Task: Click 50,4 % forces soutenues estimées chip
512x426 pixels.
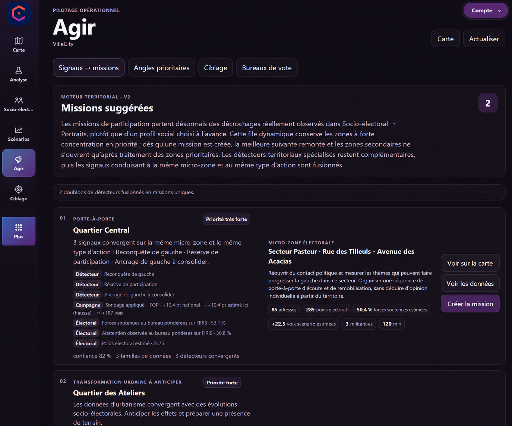Action: (392, 310)
